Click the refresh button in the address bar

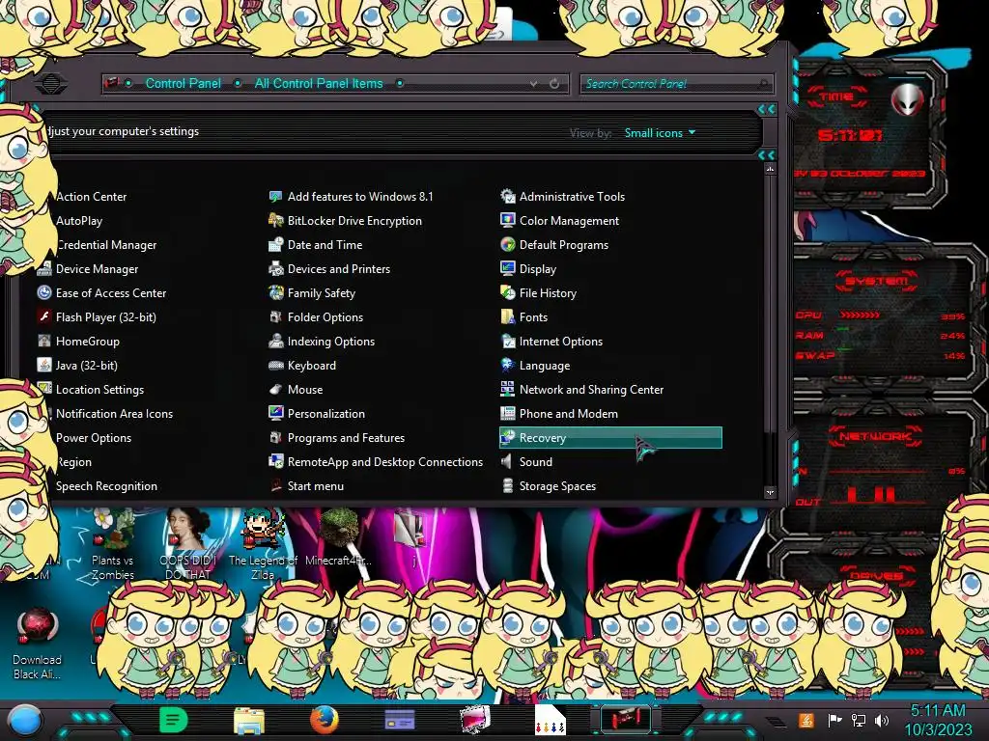click(x=554, y=83)
